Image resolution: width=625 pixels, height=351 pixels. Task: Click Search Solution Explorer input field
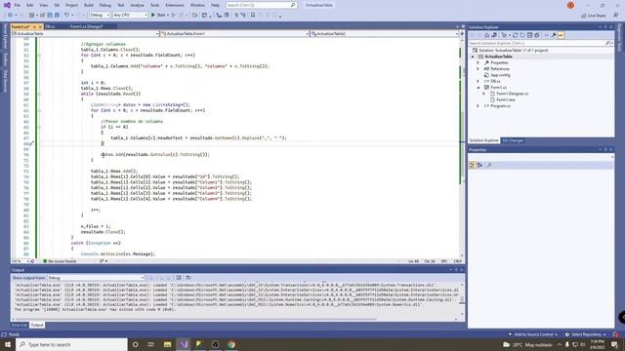coord(536,43)
